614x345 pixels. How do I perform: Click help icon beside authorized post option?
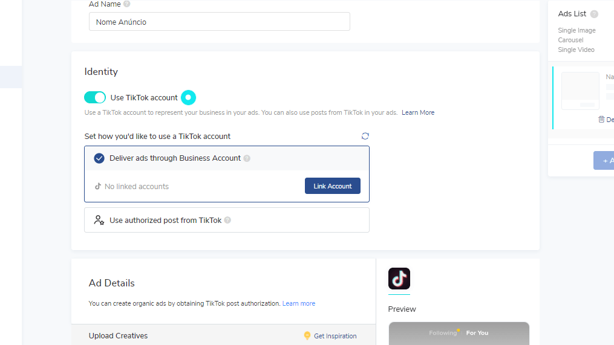pos(227,220)
